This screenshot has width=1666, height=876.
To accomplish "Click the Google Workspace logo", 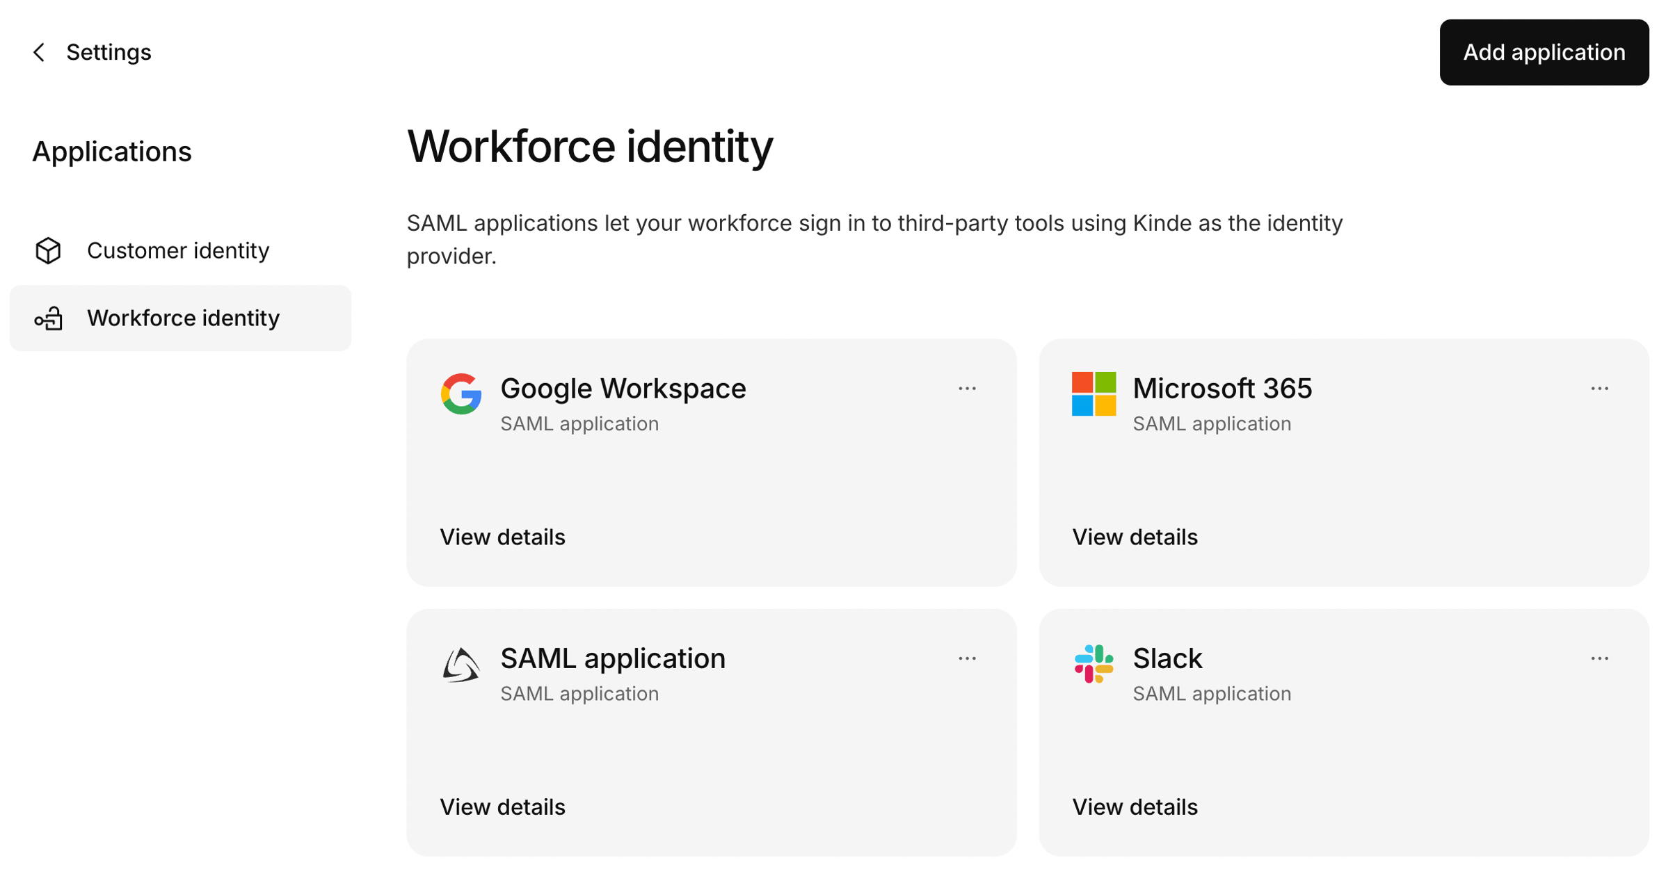I will point(460,394).
